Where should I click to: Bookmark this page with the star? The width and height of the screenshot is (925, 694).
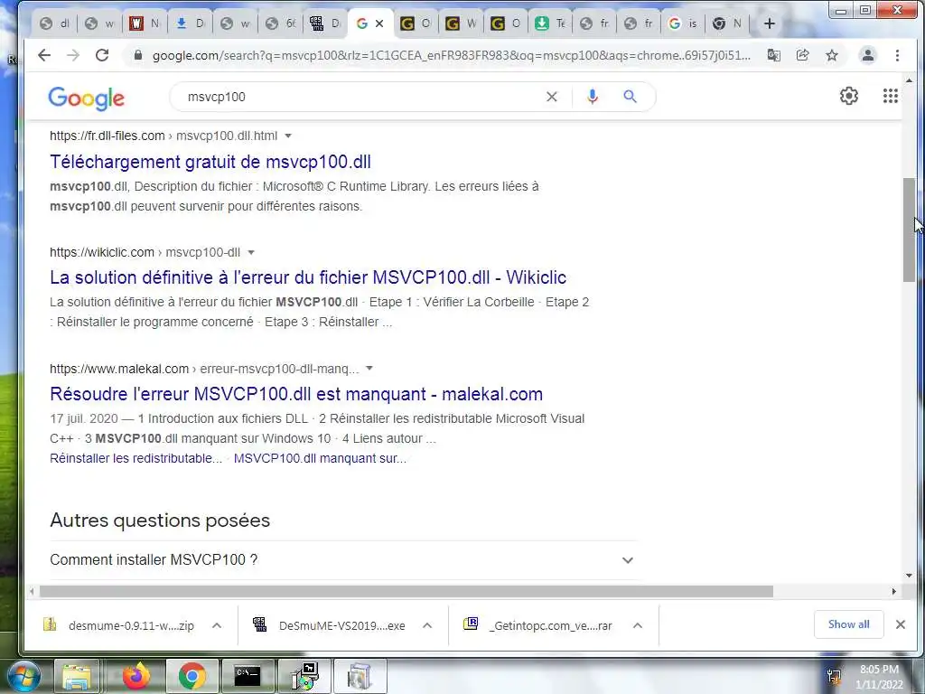pyautogui.click(x=832, y=55)
